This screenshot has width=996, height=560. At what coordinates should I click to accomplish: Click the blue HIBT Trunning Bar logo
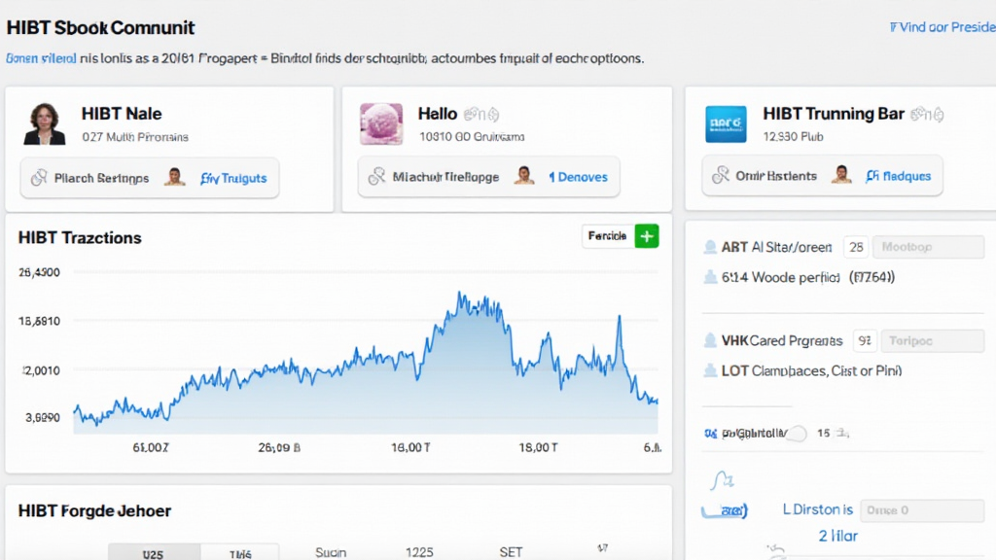(x=726, y=124)
